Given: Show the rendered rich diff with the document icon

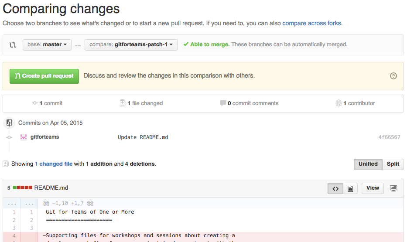Looking at the screenshot, I should [x=350, y=188].
